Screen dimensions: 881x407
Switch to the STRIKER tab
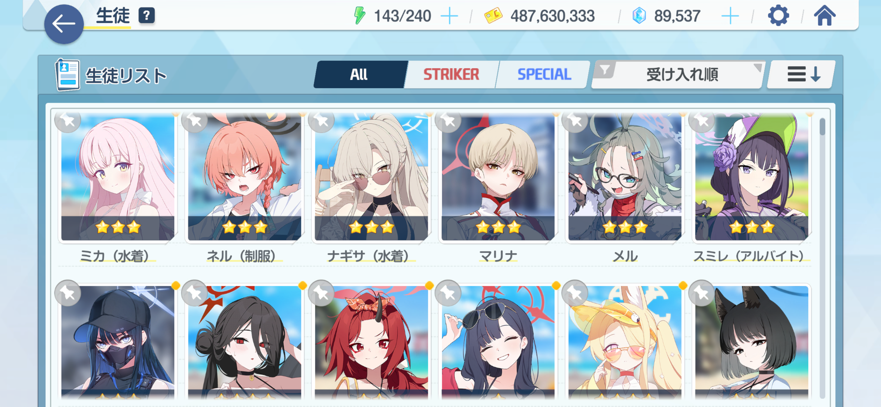coord(451,75)
